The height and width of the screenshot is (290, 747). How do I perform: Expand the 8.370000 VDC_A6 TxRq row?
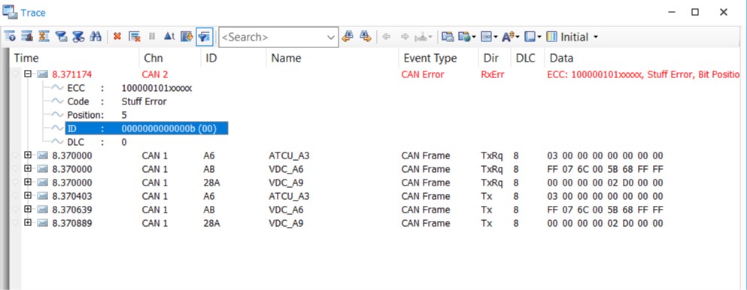click(x=28, y=169)
